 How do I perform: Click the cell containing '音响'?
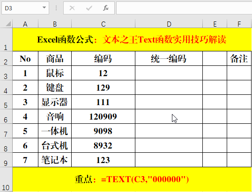(x=55, y=116)
